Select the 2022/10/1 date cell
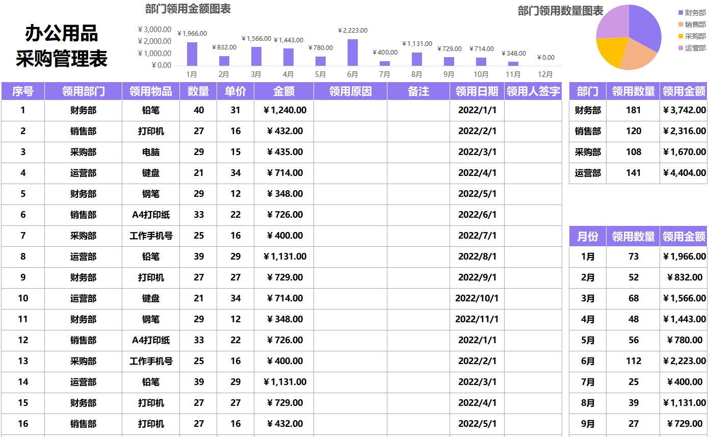 [477, 298]
